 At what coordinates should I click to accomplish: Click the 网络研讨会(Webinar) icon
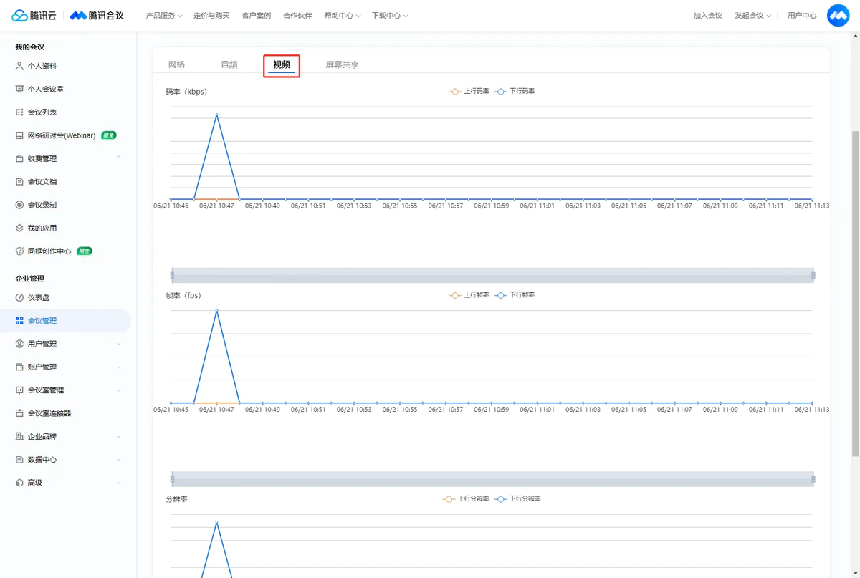[19, 135]
